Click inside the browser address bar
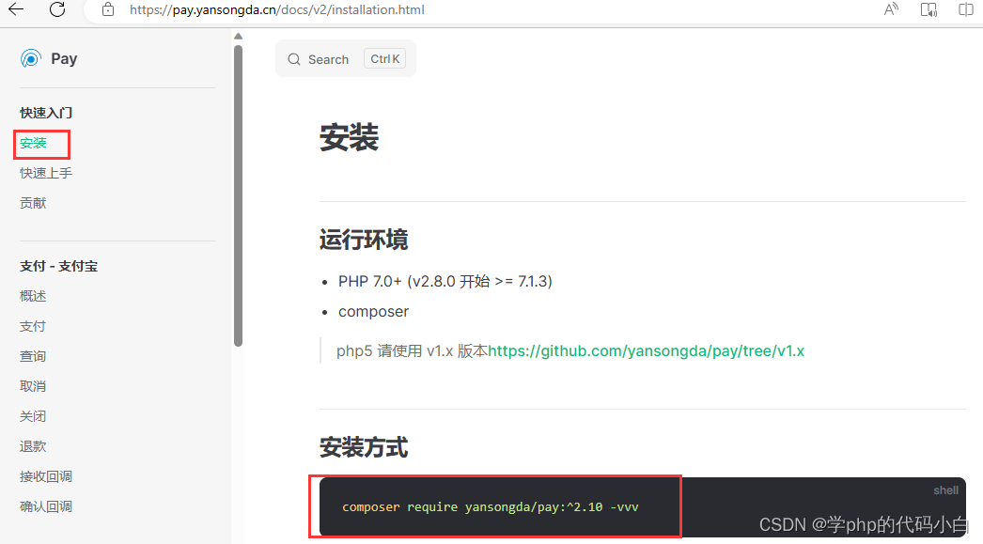This screenshot has width=983, height=544. pyautogui.click(x=282, y=10)
